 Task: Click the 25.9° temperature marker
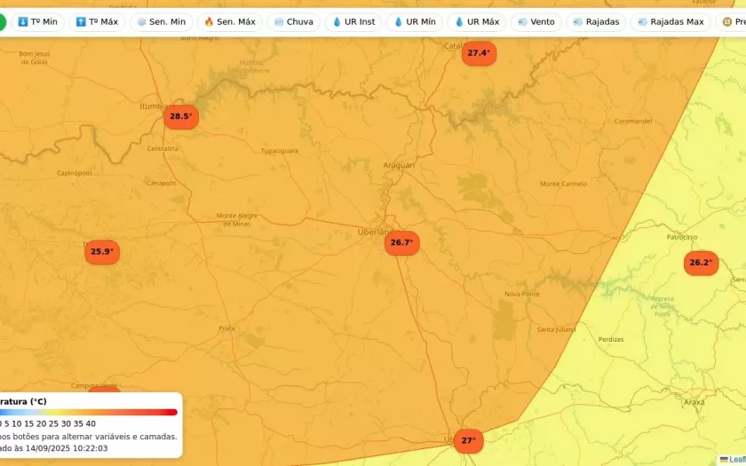point(102,252)
